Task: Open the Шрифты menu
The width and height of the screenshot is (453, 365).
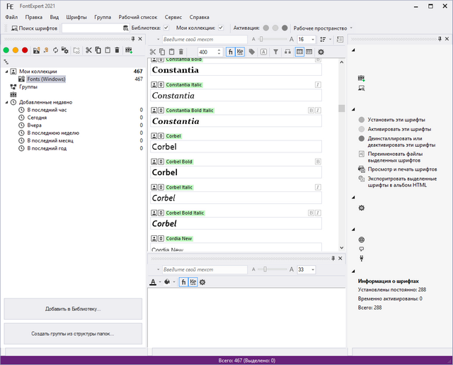Action: point(76,16)
